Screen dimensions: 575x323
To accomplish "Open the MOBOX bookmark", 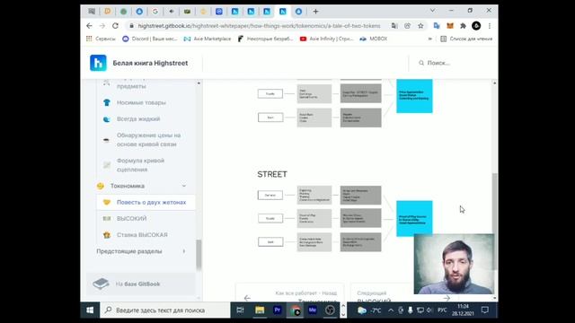I will coord(374,39).
